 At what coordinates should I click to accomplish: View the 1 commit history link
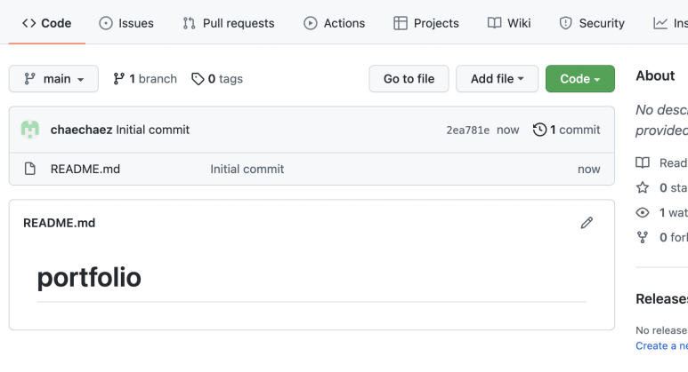tap(566, 130)
